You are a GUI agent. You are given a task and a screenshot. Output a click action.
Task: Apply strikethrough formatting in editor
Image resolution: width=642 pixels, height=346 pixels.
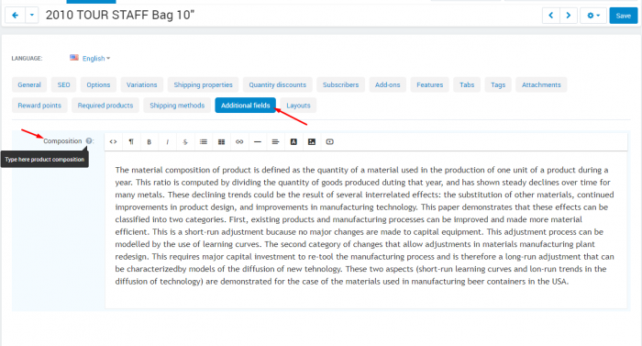185,142
